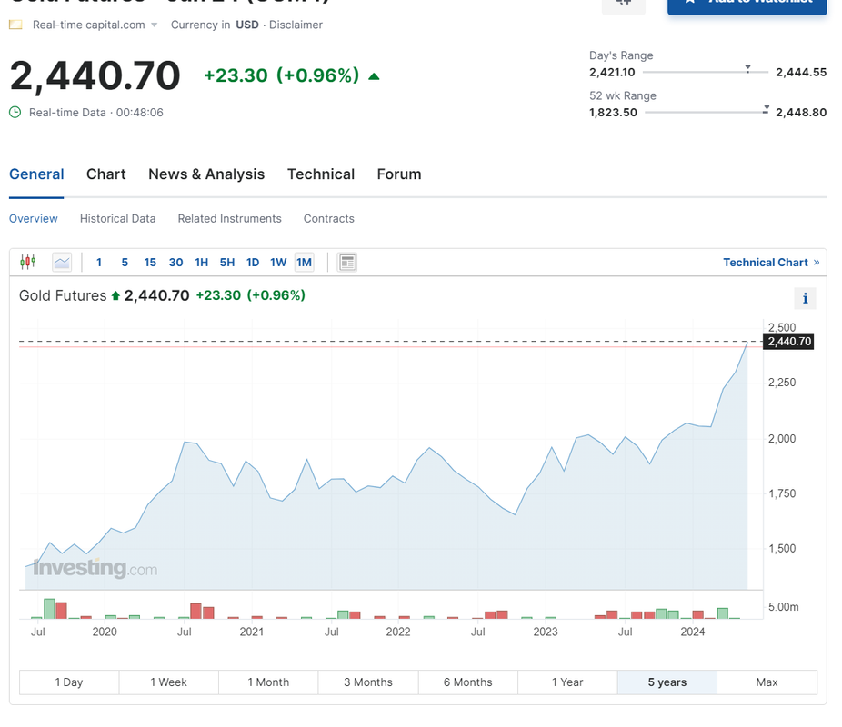Click the chart info icon
The image size is (842, 727).
tap(805, 298)
